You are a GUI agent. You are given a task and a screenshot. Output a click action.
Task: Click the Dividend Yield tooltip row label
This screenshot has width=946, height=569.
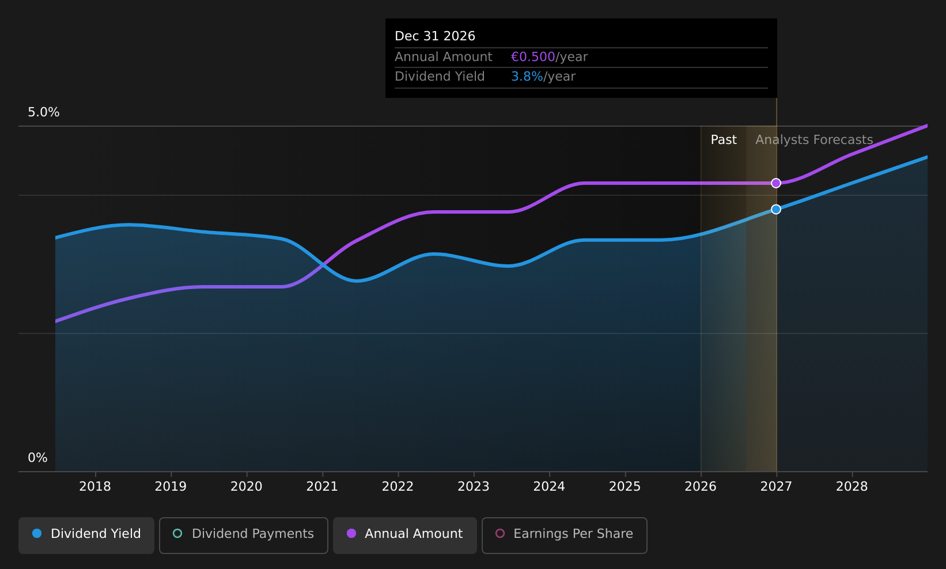[440, 77]
